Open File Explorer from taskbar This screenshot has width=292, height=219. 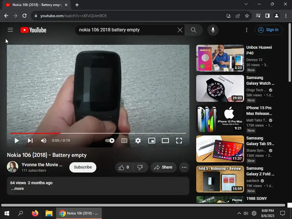tap(49, 213)
